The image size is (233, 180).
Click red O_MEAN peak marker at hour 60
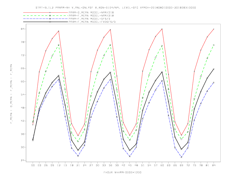coord(162,29)
